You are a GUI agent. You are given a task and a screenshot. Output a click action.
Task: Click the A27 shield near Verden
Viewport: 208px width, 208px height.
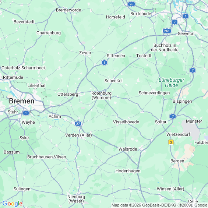[78, 124]
